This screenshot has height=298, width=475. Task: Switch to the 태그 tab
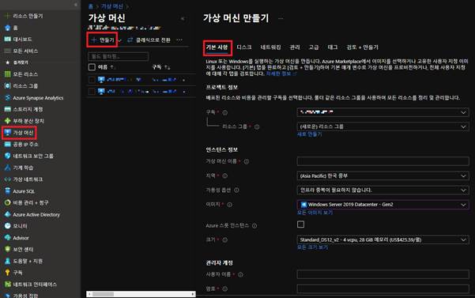[x=333, y=47]
